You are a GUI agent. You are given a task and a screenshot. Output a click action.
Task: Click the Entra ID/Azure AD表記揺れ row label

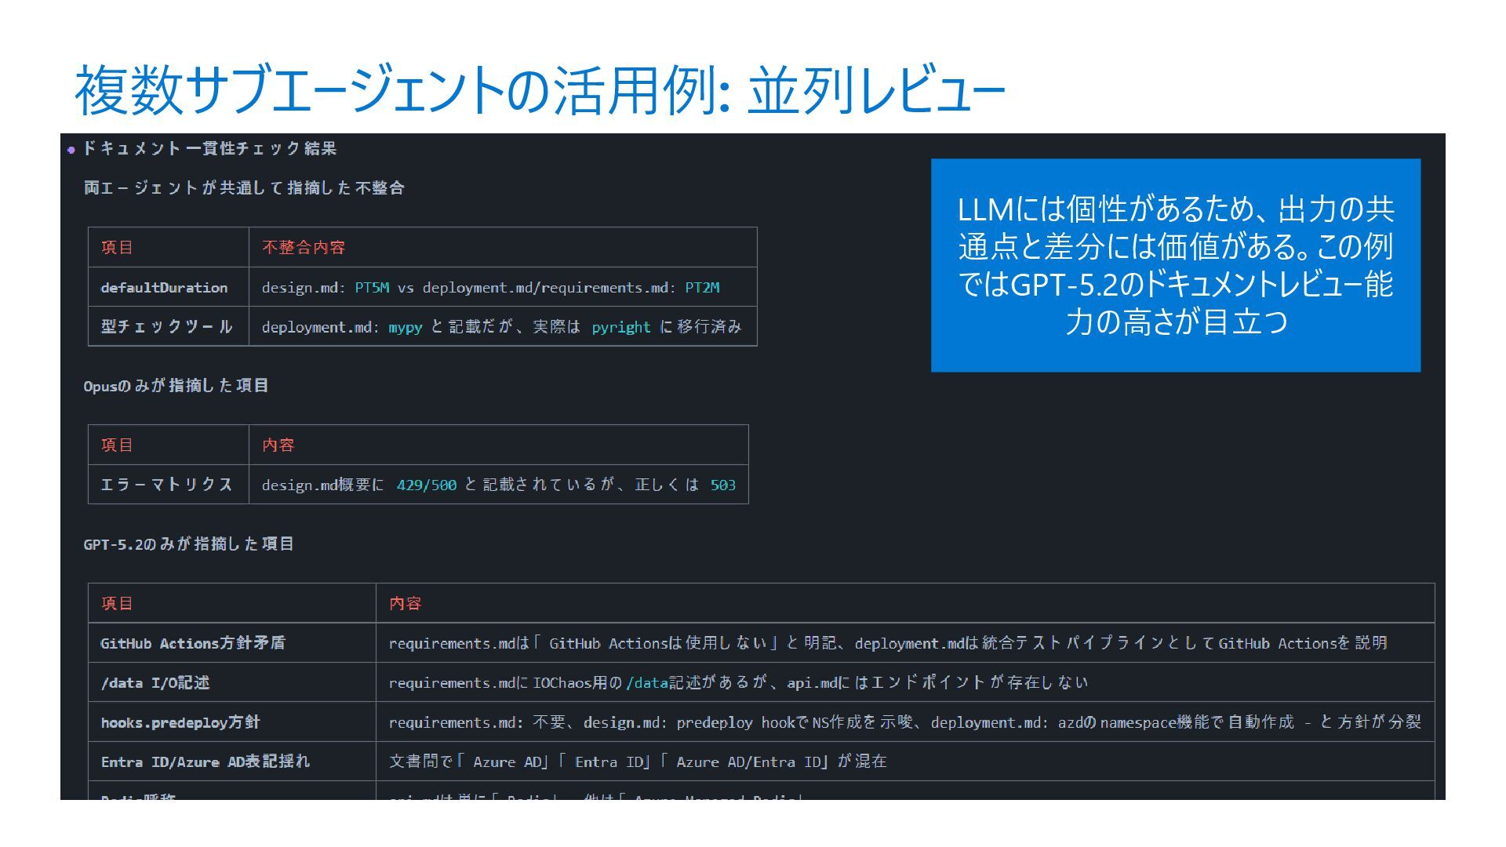point(206,762)
